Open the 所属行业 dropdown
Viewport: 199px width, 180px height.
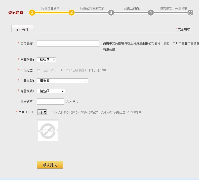46,60
